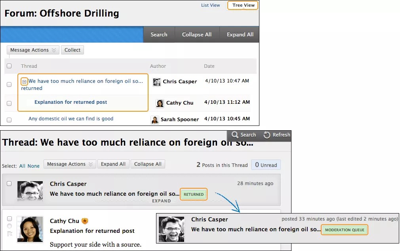Click the MODERATION QUEUE badge in the callout

344,229
